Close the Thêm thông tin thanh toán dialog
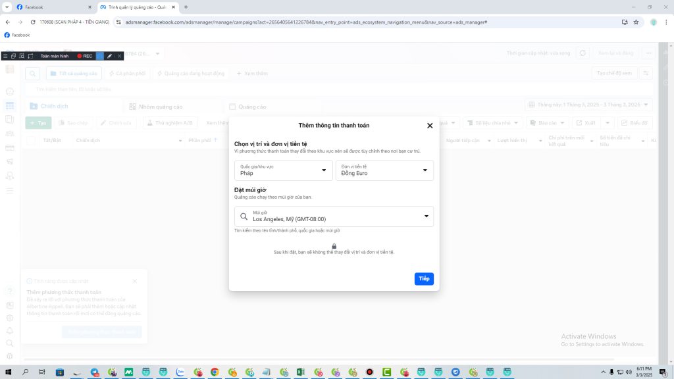674x379 pixels. click(x=430, y=126)
